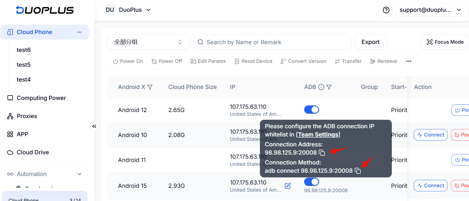The width and height of the screenshot is (469, 201).
Task: Copy the adb connect command
Action: (x=358, y=171)
